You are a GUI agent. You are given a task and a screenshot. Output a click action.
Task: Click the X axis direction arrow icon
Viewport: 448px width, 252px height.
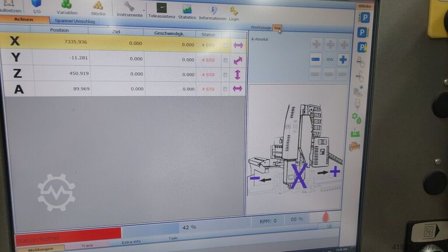click(x=237, y=45)
